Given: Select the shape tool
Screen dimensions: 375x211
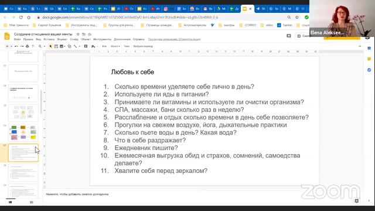Looking at the screenshot, I should point(69,46).
